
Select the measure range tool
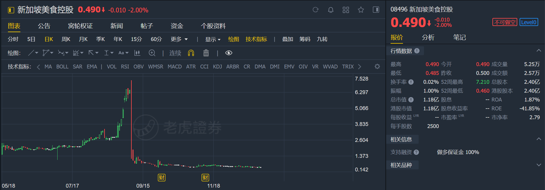click(106, 53)
